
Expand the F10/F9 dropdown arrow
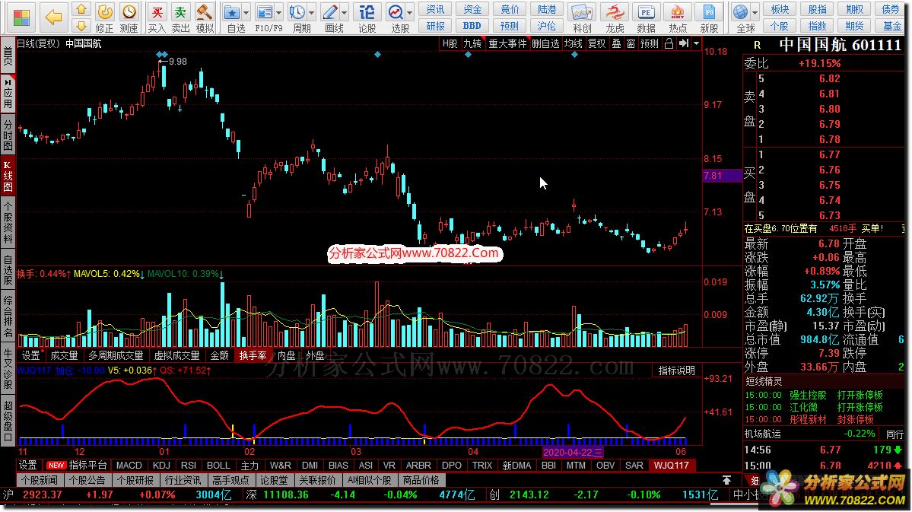(x=279, y=12)
